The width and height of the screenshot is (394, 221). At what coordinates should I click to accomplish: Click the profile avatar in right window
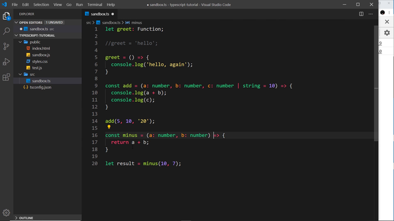(x=382, y=12)
